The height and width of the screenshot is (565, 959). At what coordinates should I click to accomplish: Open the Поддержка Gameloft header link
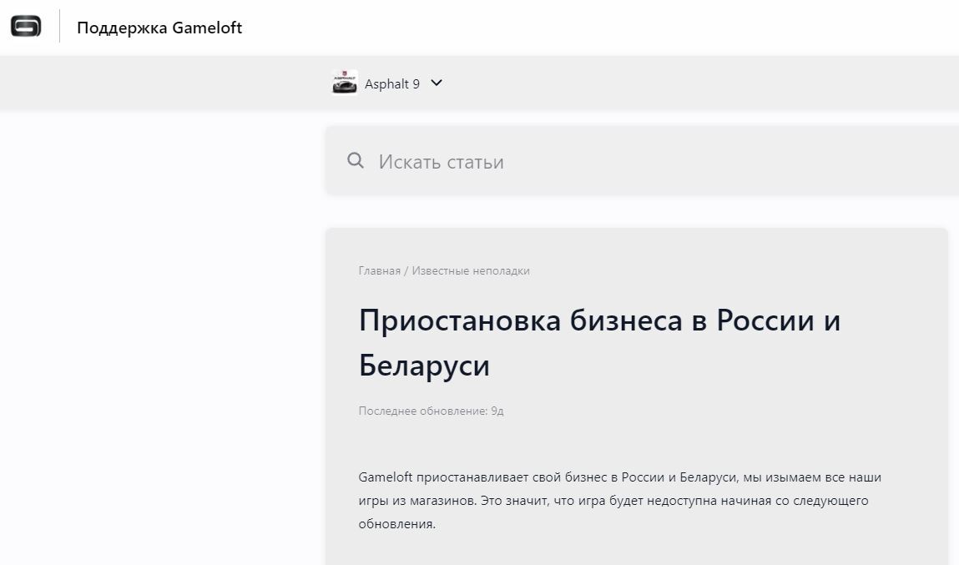coord(159,28)
